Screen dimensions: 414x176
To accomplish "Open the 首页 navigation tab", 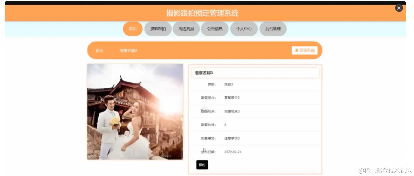I will coord(133,29).
